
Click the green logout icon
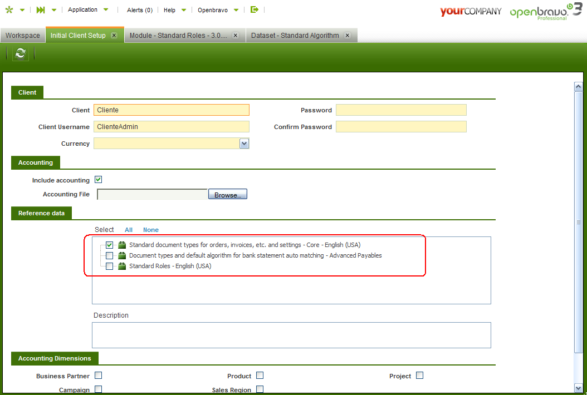[x=255, y=9]
